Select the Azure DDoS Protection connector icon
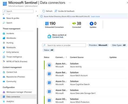128x104 pixels. [49, 100]
